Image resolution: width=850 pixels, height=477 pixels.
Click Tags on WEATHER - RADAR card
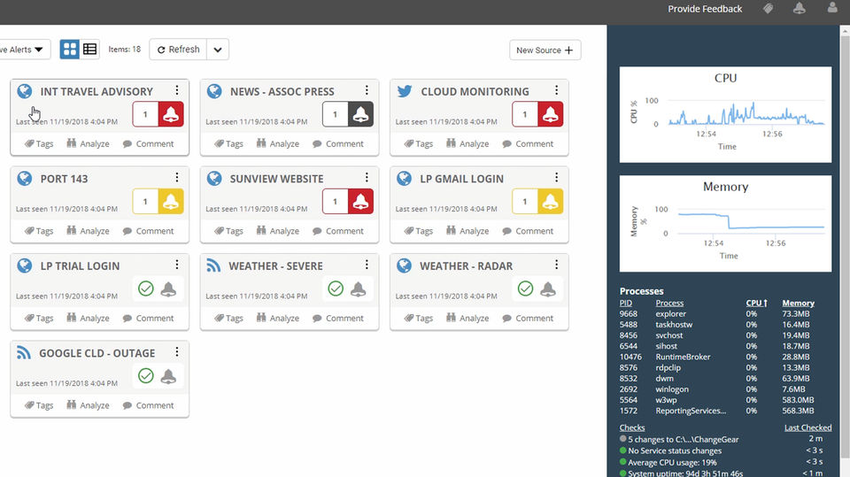[419, 319]
